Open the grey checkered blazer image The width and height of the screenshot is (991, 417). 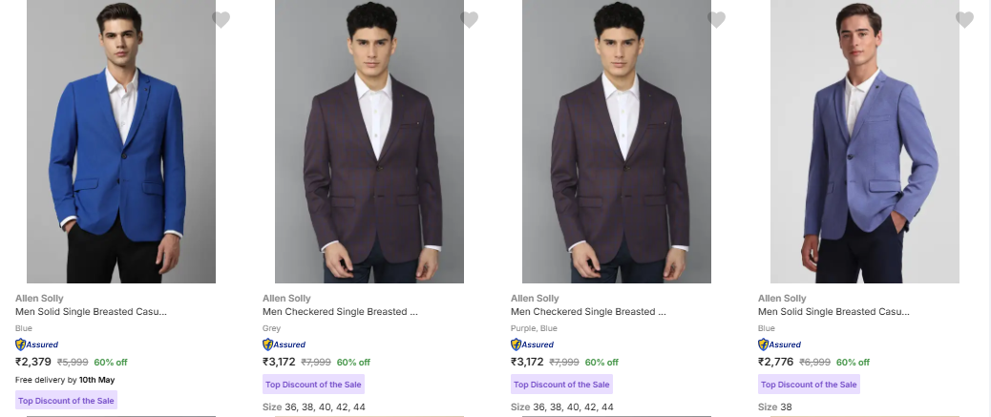pyautogui.click(x=369, y=143)
